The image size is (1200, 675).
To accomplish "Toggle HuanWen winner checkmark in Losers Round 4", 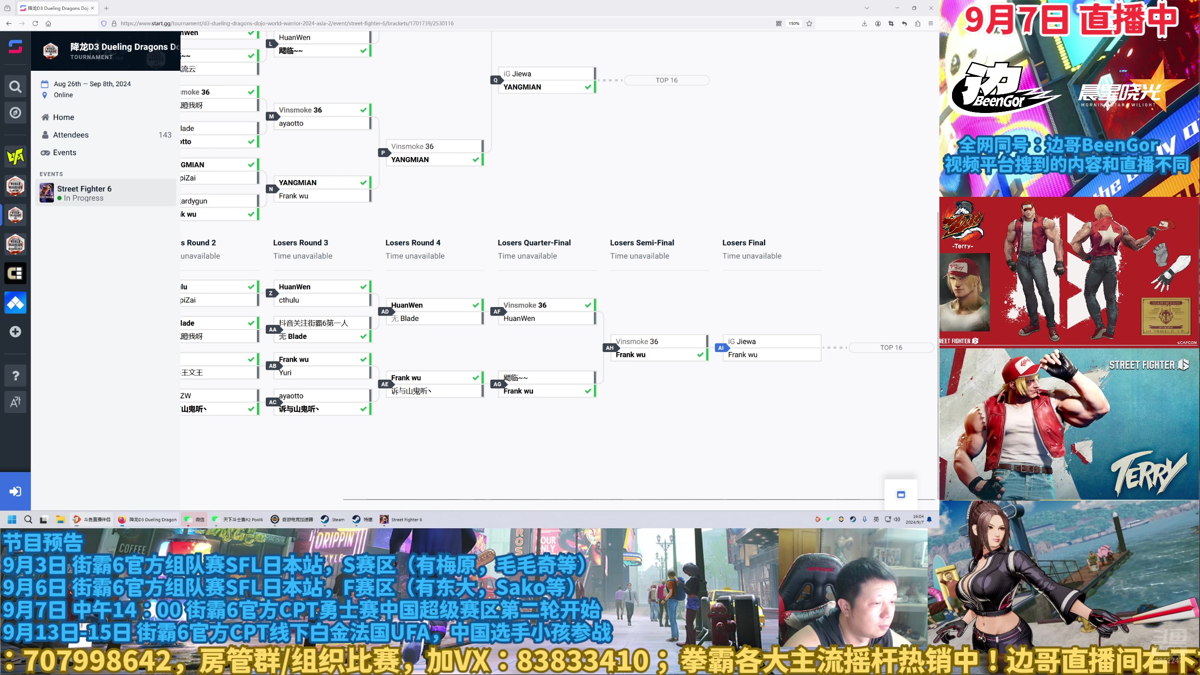I will (x=476, y=305).
